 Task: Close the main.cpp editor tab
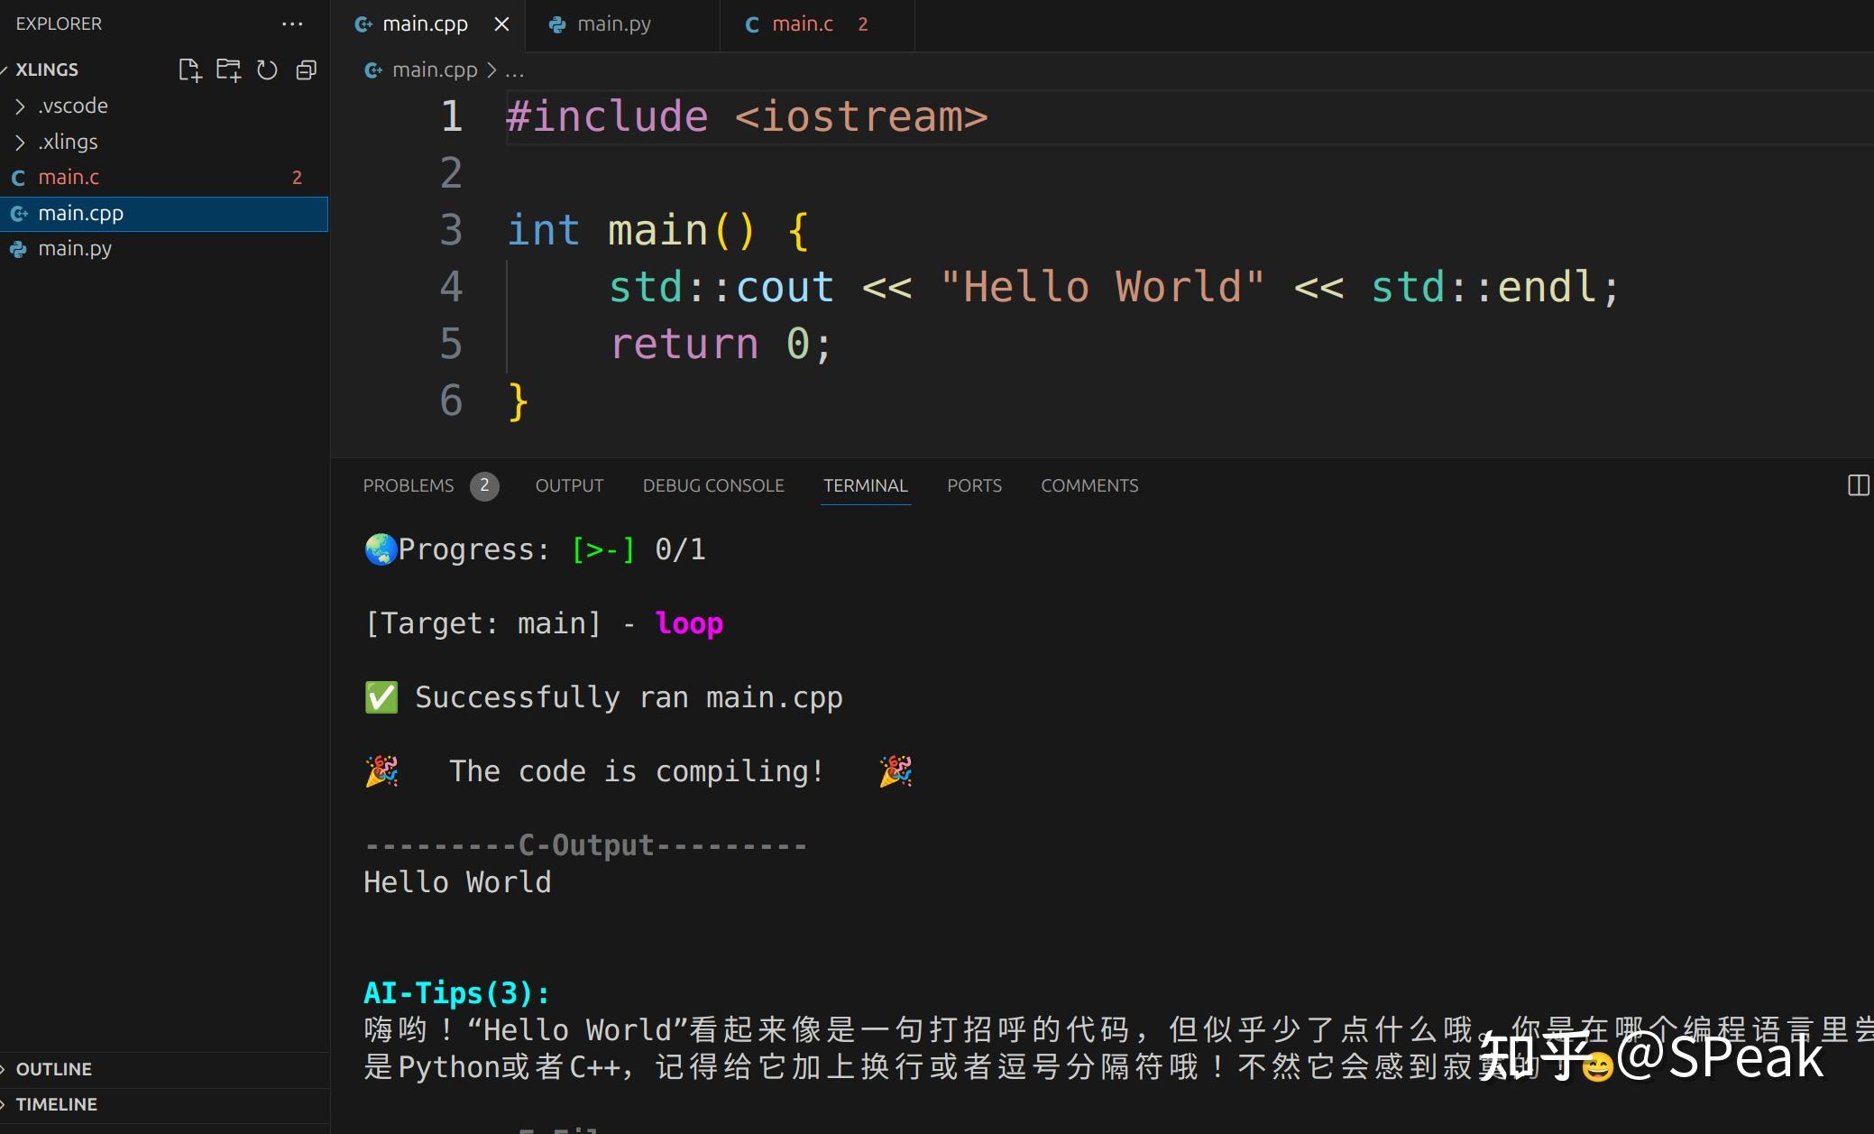click(502, 24)
